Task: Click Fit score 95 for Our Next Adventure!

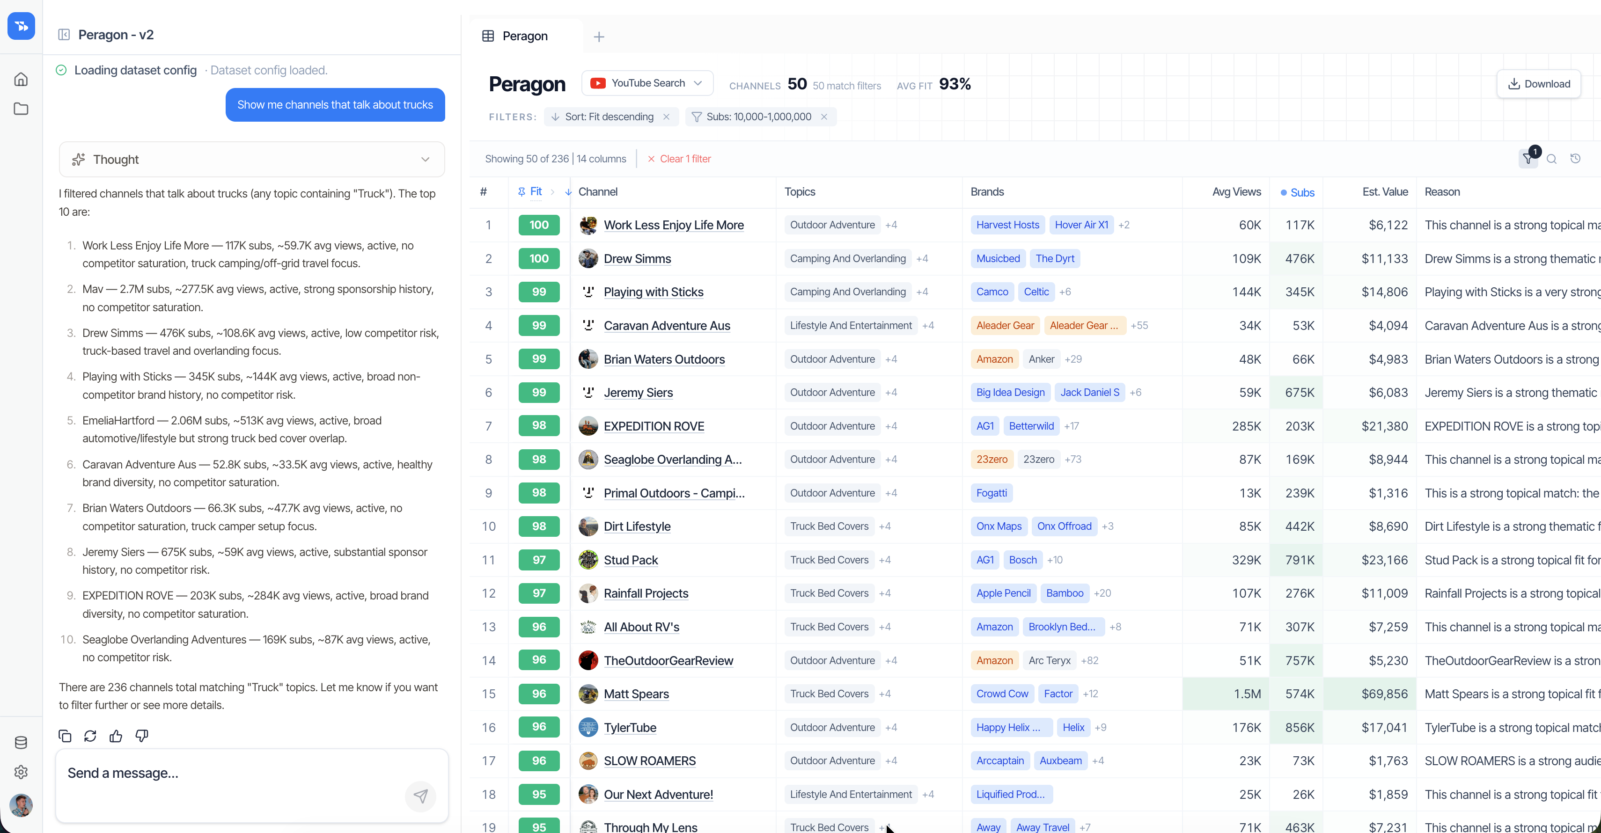Action: pos(539,795)
